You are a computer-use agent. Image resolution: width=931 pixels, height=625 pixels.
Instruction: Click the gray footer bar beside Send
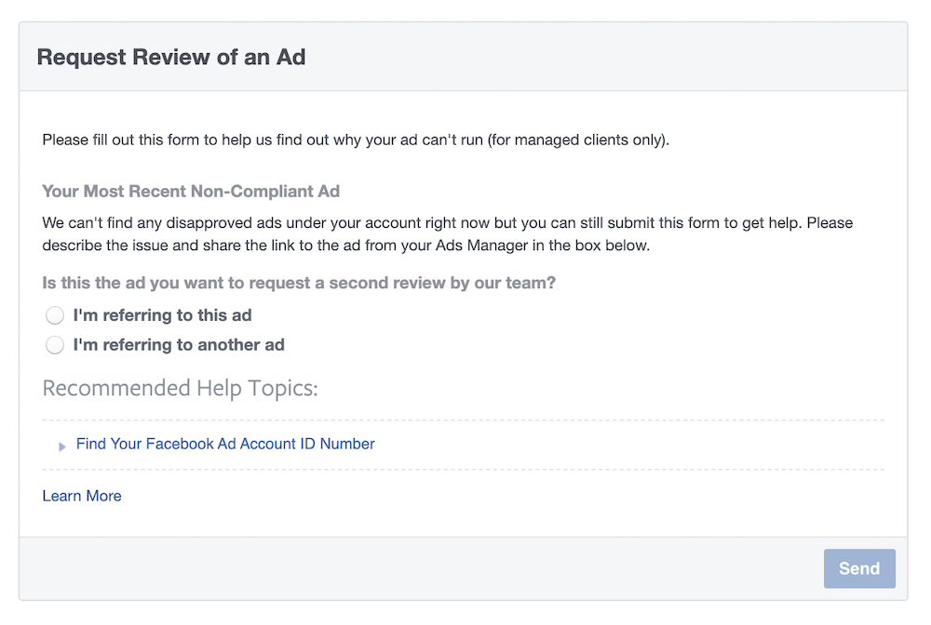[419, 568]
